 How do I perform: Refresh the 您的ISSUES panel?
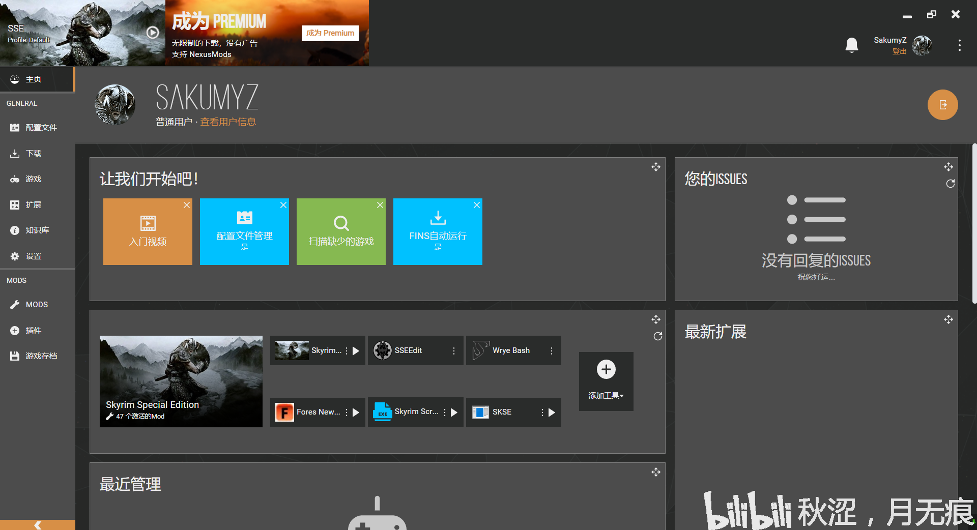tap(950, 184)
